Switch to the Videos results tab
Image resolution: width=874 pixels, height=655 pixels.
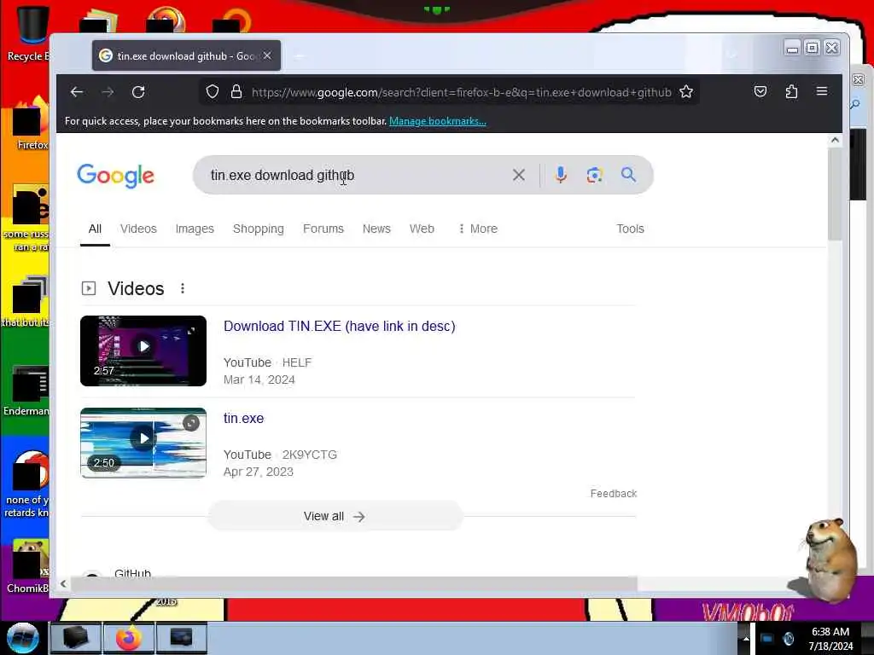click(x=138, y=229)
